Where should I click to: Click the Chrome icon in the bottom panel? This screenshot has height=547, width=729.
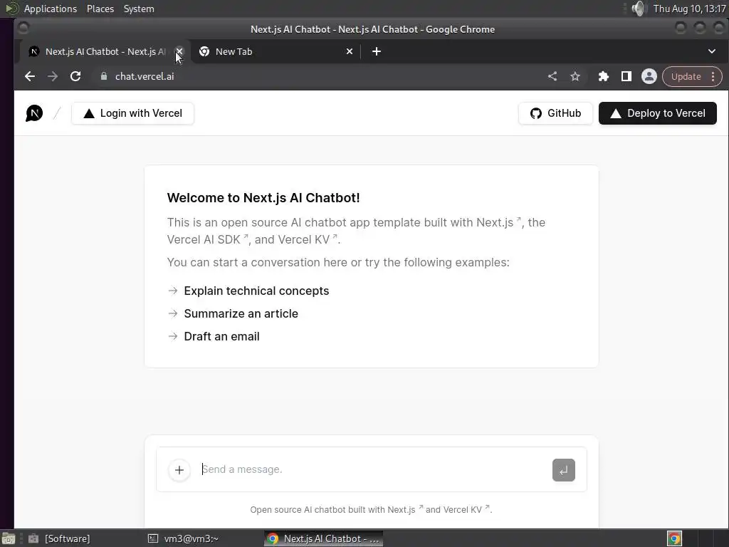675,538
